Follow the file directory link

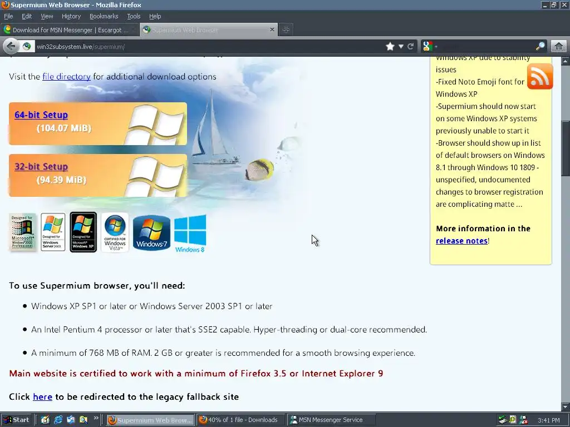click(x=67, y=77)
